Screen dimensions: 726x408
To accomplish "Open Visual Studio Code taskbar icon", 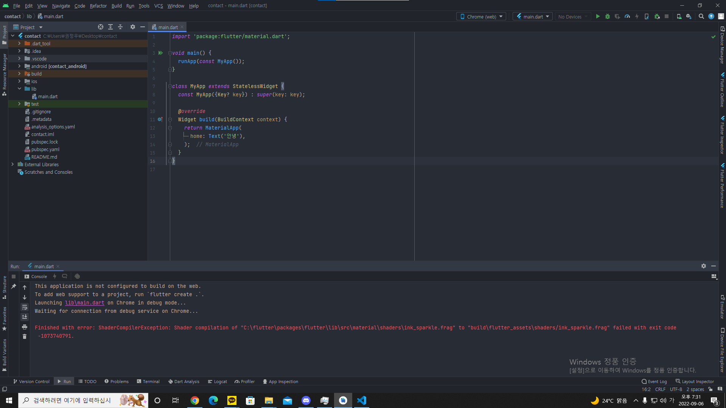I will pos(362,400).
